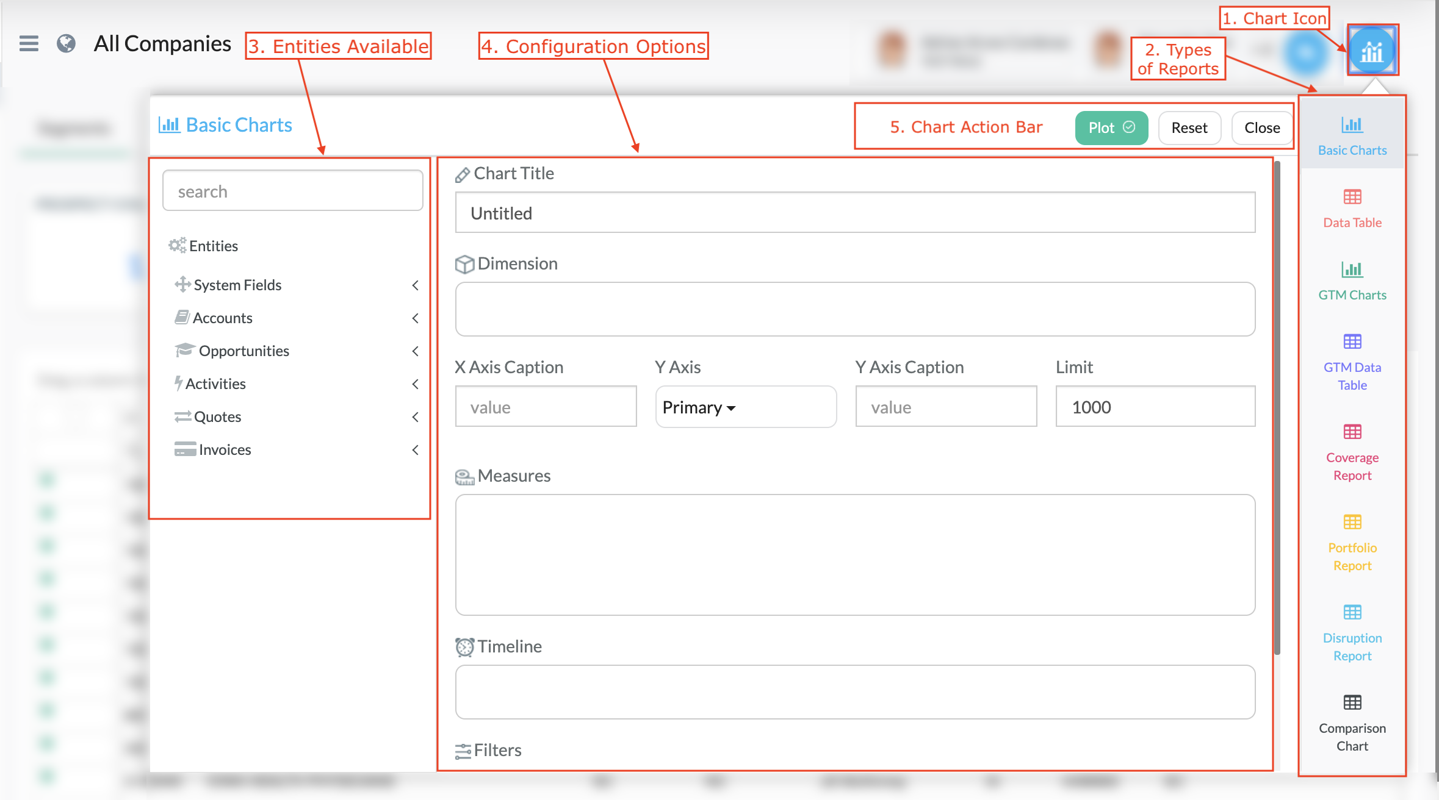Click the blurred round blue header button
The height and width of the screenshot is (800, 1439).
tap(1306, 52)
